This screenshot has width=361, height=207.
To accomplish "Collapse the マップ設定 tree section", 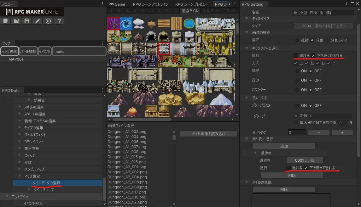I will [20, 176].
